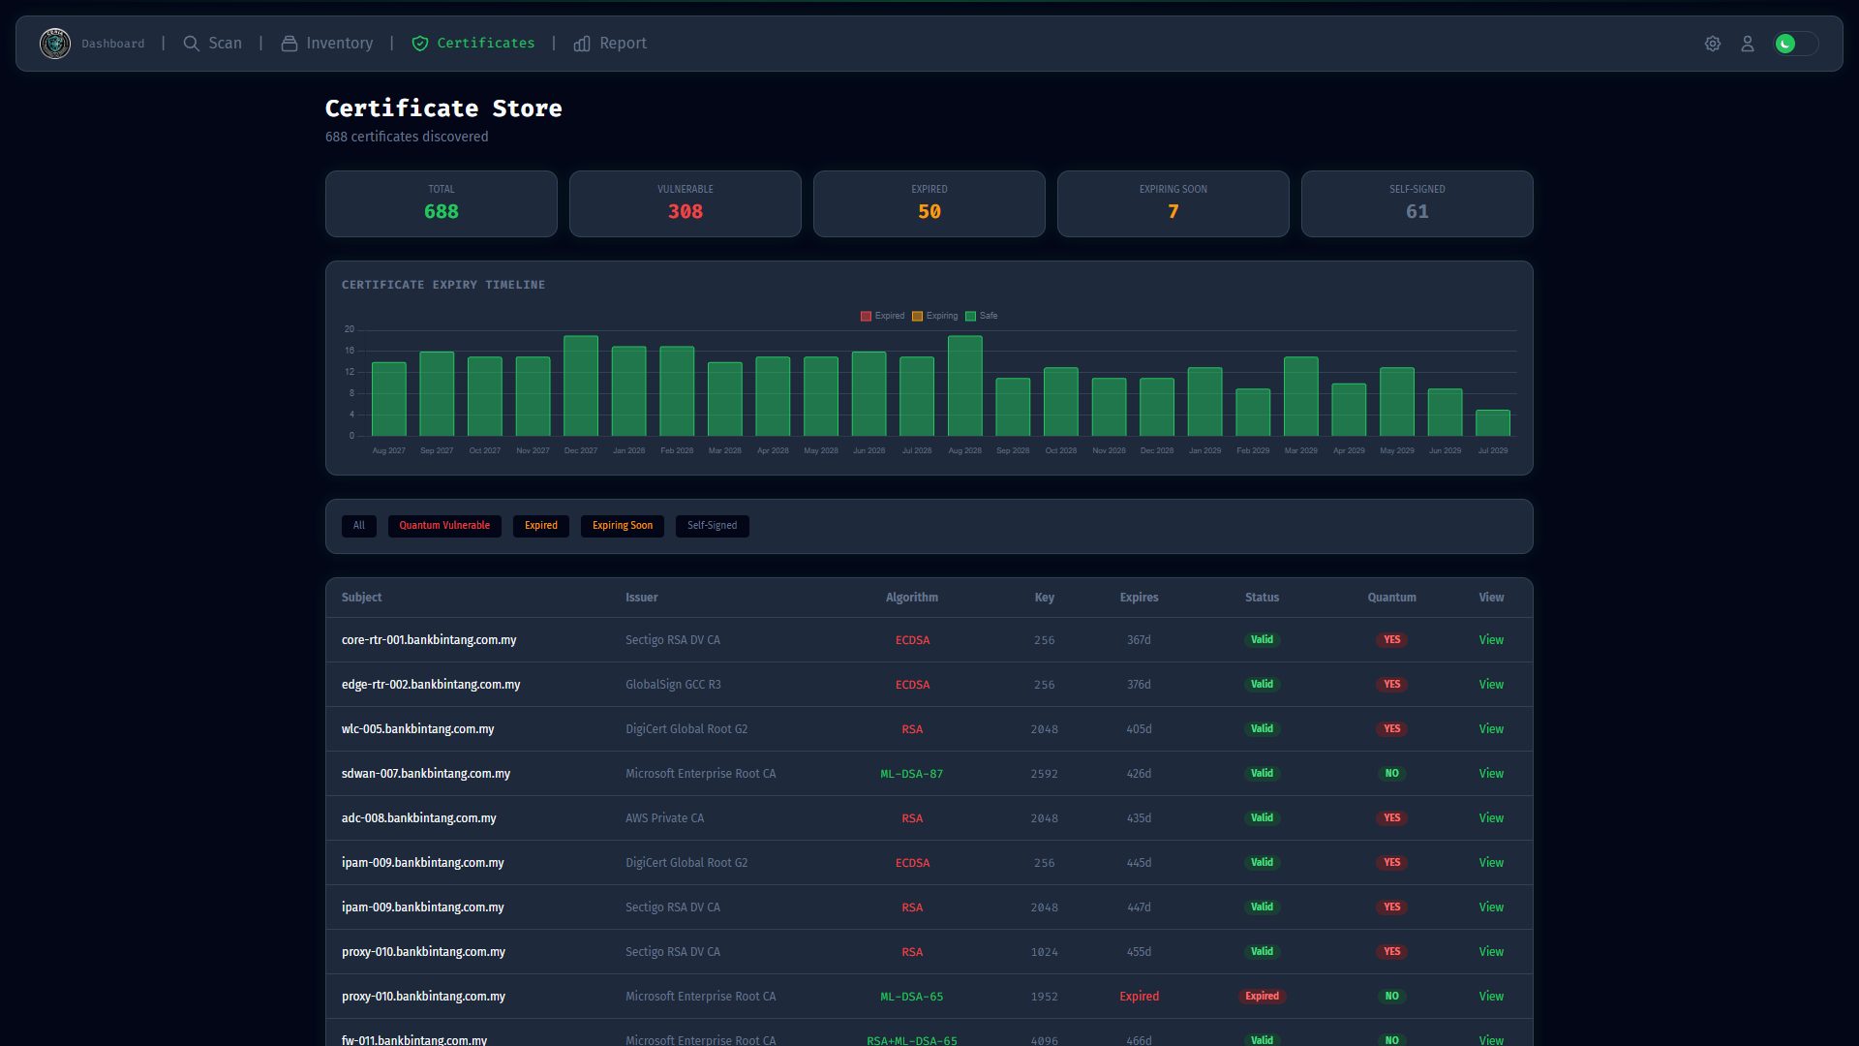The image size is (1859, 1046).
Task: Toggle the dark mode switch
Action: pyautogui.click(x=1795, y=44)
